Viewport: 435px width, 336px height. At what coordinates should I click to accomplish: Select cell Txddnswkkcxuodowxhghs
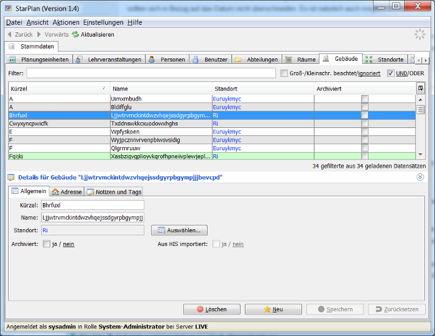(x=161, y=124)
